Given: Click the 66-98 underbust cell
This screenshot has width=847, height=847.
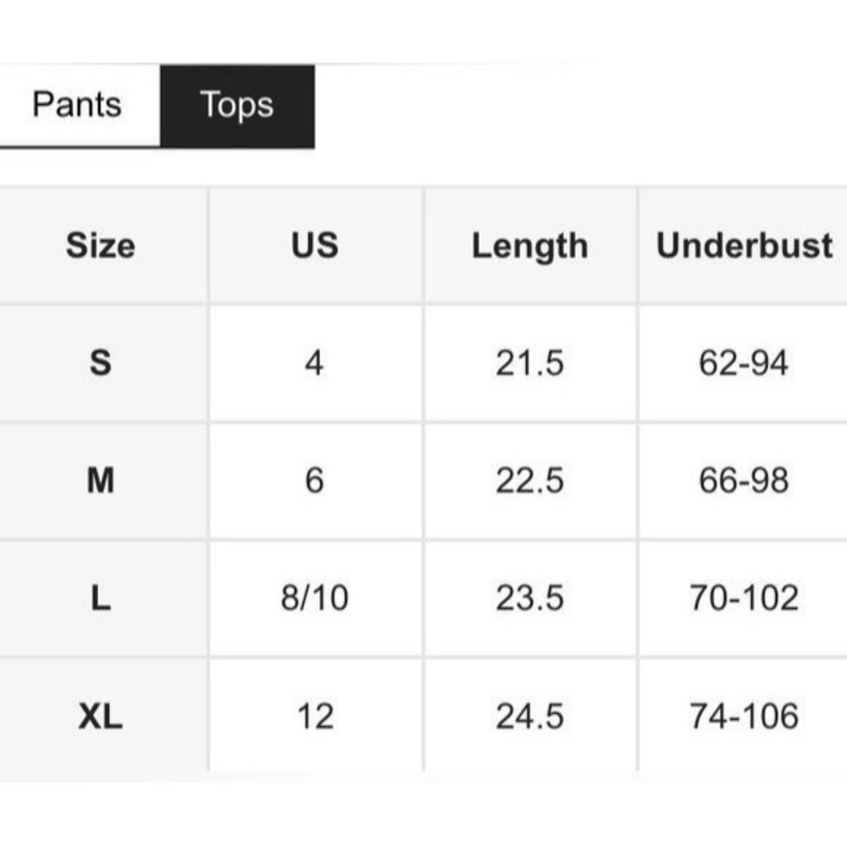Looking at the screenshot, I should [744, 481].
